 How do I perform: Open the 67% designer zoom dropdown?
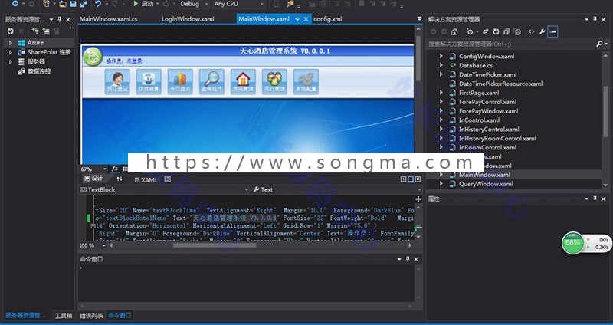(x=104, y=169)
